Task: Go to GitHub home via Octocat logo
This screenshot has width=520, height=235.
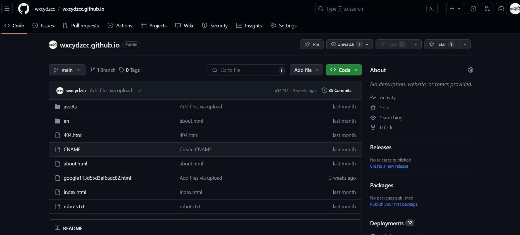Action: coord(23,9)
